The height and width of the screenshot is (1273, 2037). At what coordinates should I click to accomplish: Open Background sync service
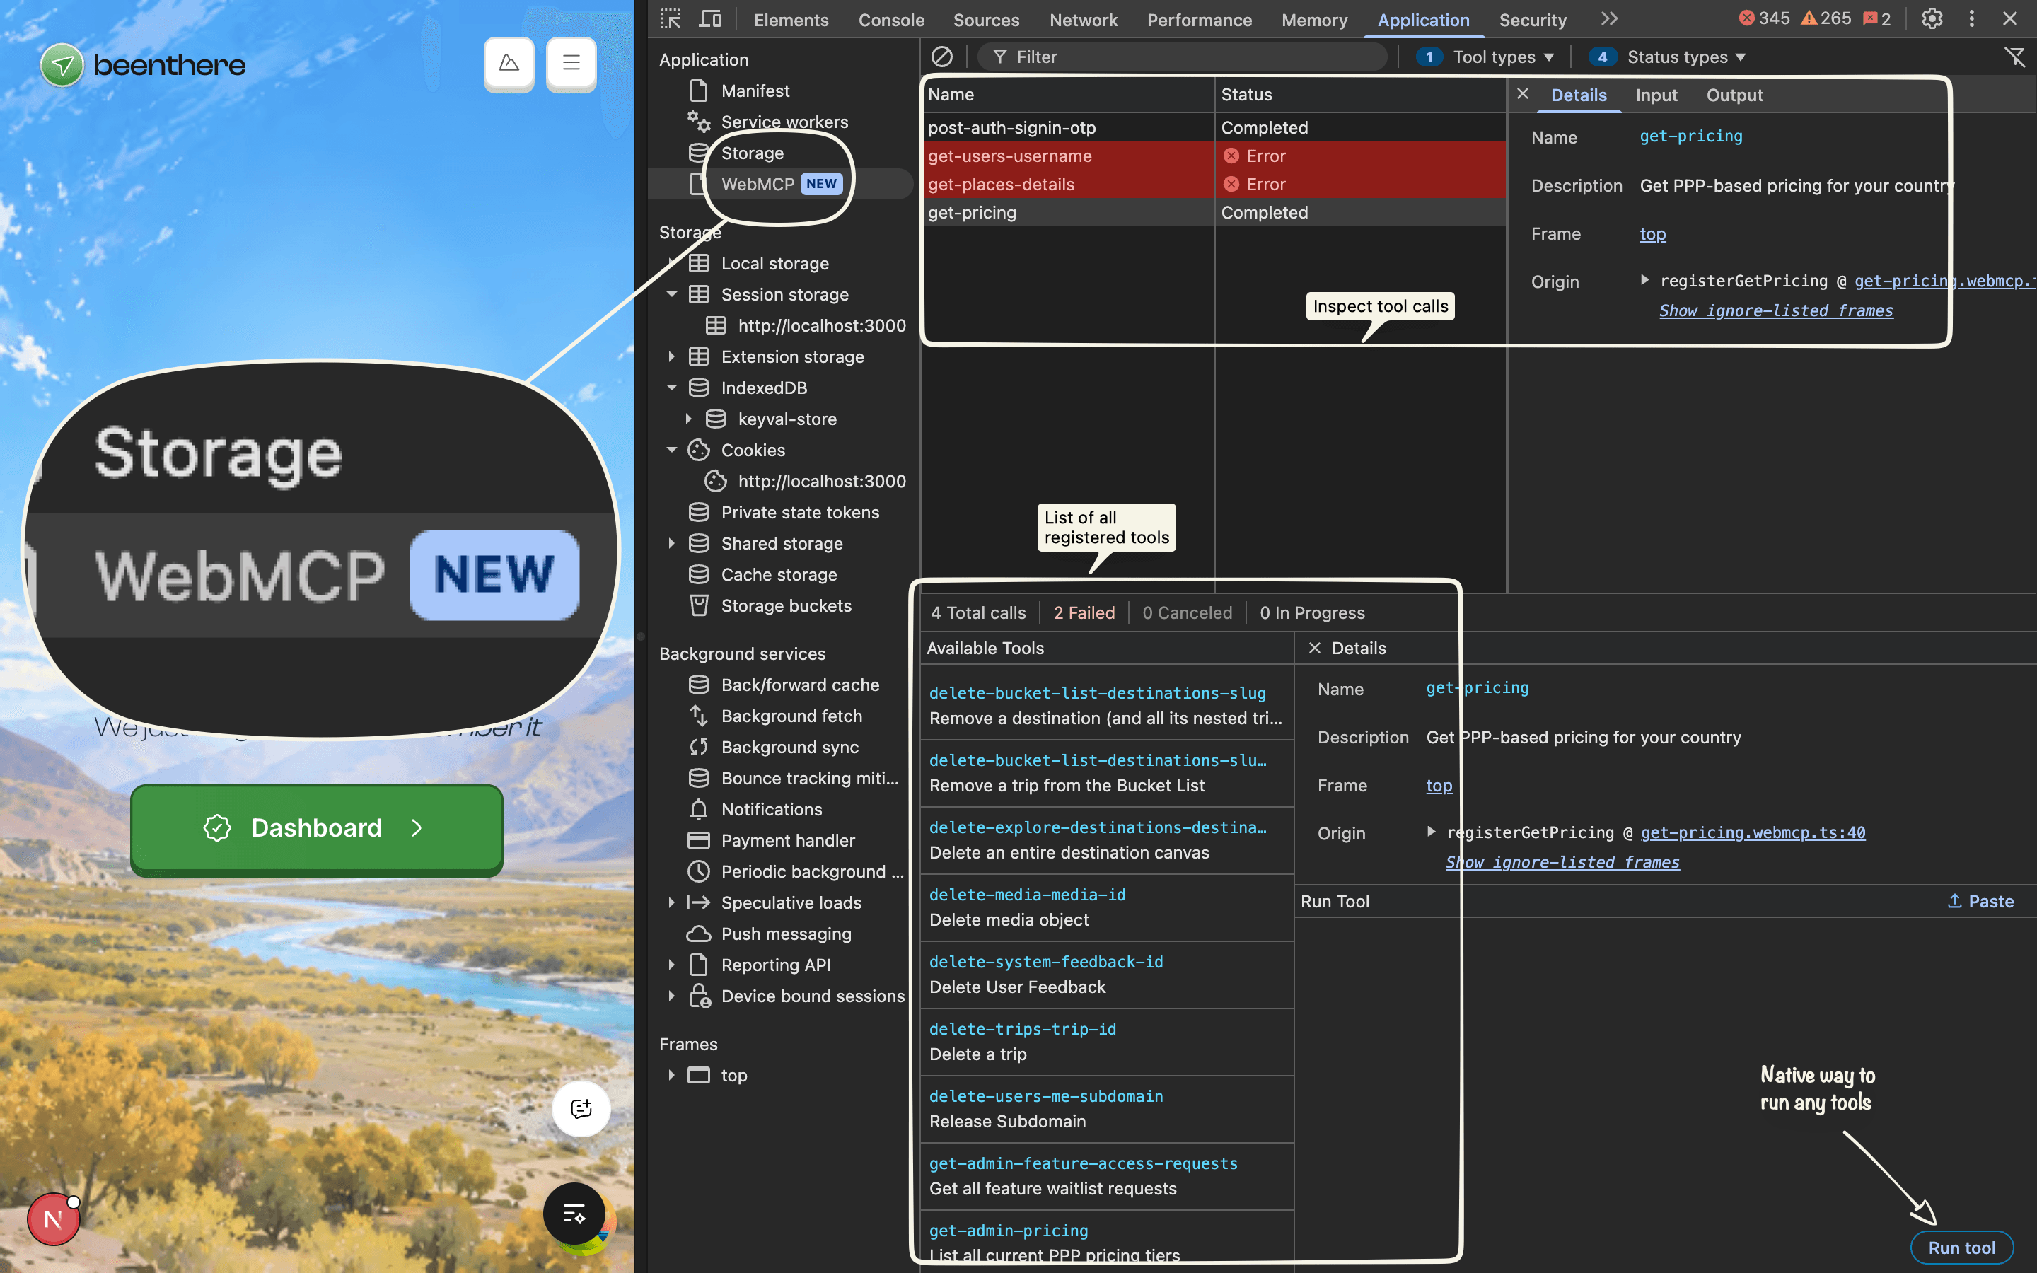coord(789,747)
